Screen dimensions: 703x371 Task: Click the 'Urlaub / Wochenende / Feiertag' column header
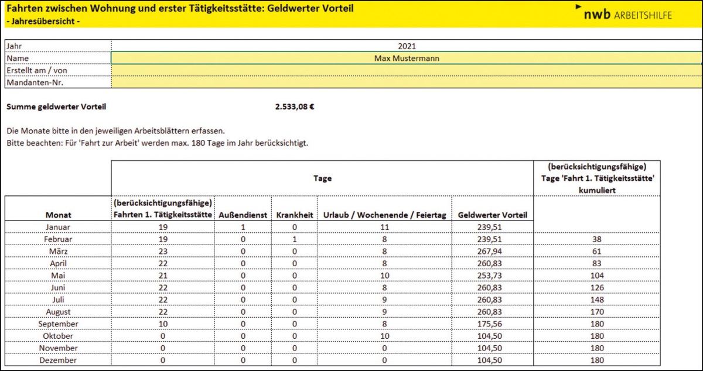pyautogui.click(x=384, y=215)
